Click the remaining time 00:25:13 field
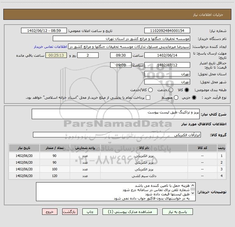The width and height of the screenshot is (235, 227). point(56,55)
